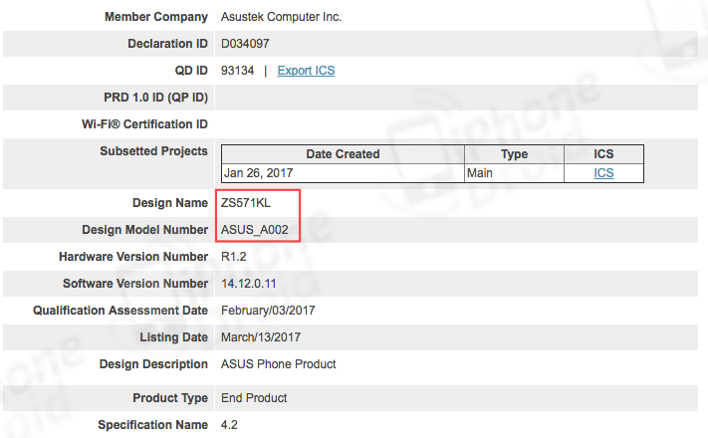The height and width of the screenshot is (438, 708).
Task: Click the March/13/2017 listing date
Action: (262, 337)
